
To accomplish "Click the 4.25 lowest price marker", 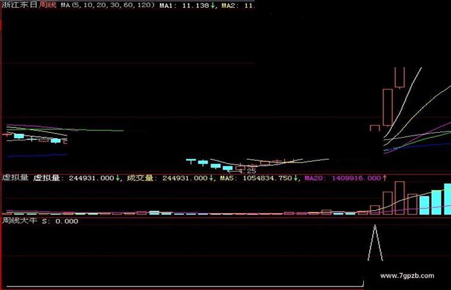I will pos(248,171).
